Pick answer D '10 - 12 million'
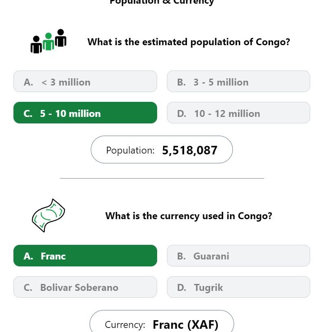 coord(239,113)
